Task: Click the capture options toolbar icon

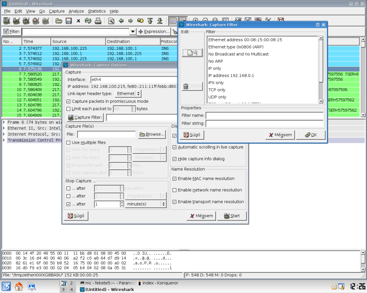Action: pyautogui.click(x=16, y=21)
